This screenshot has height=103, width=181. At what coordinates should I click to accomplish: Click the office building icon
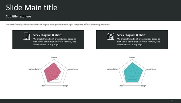point(27,36)
